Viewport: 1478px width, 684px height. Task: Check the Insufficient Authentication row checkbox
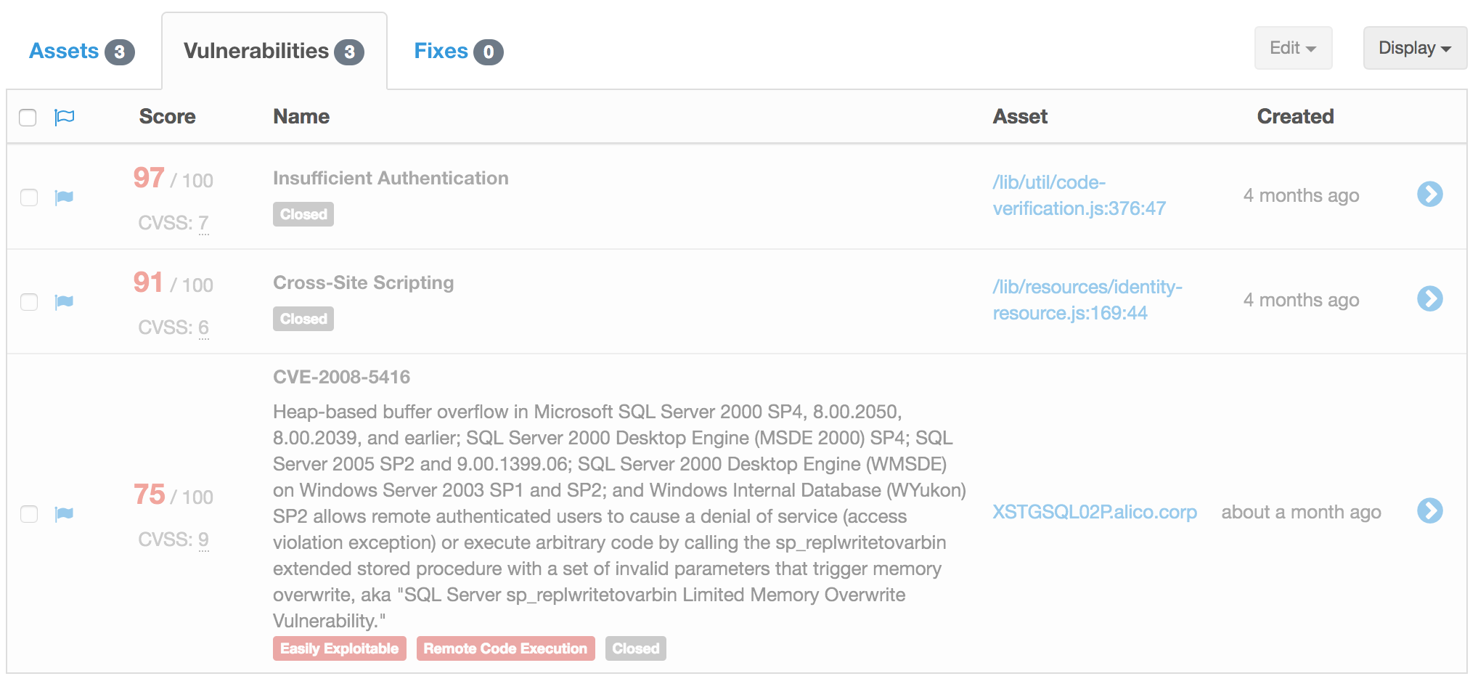(29, 198)
